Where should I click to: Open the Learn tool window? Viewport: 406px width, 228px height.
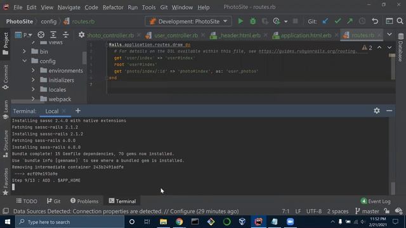point(6,110)
